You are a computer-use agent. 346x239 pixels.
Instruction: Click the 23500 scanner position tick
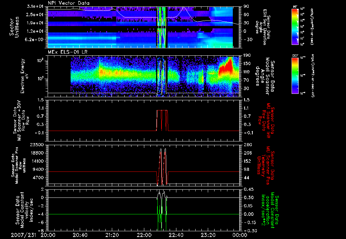(36, 144)
